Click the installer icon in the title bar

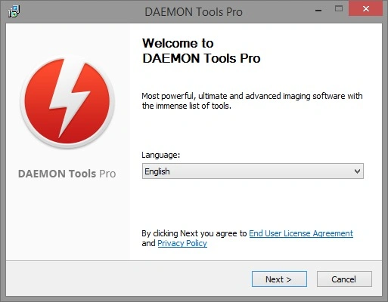(14, 11)
